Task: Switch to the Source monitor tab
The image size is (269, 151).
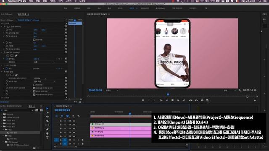Action: [x=6, y=14]
